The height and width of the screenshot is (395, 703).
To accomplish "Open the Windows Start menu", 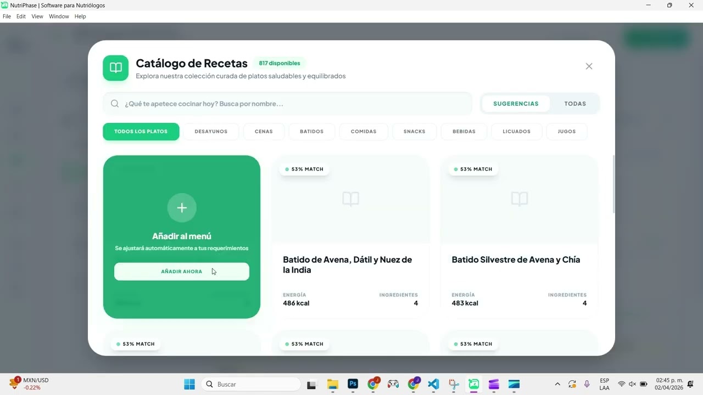I will (x=189, y=384).
